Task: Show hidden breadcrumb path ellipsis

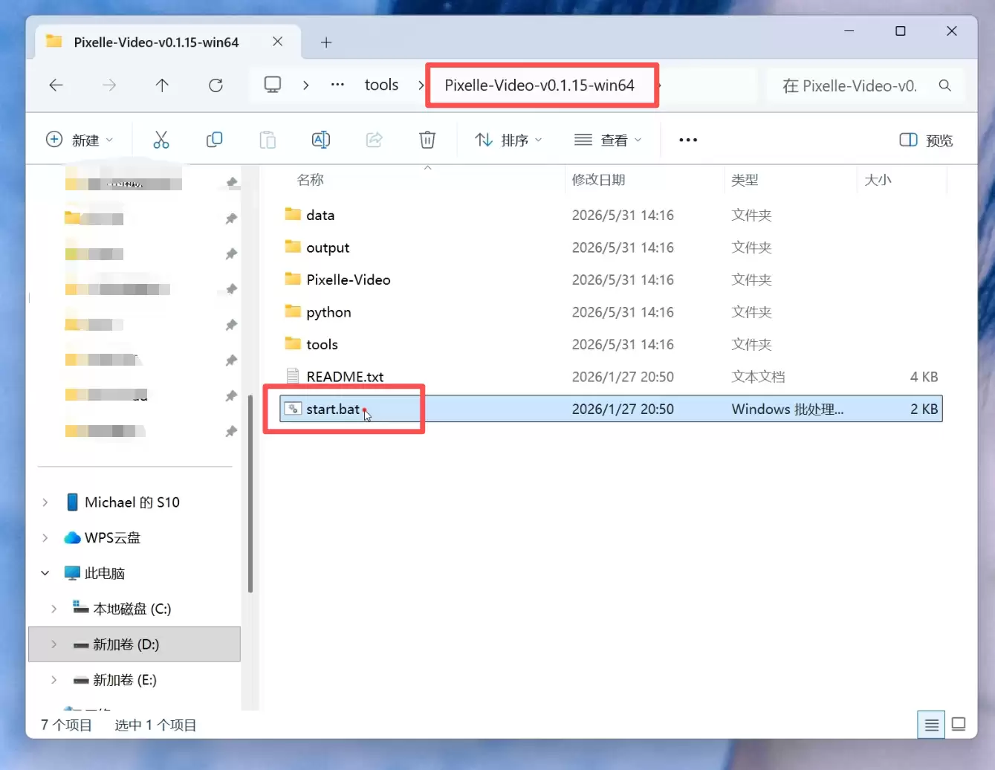Action: (x=337, y=85)
